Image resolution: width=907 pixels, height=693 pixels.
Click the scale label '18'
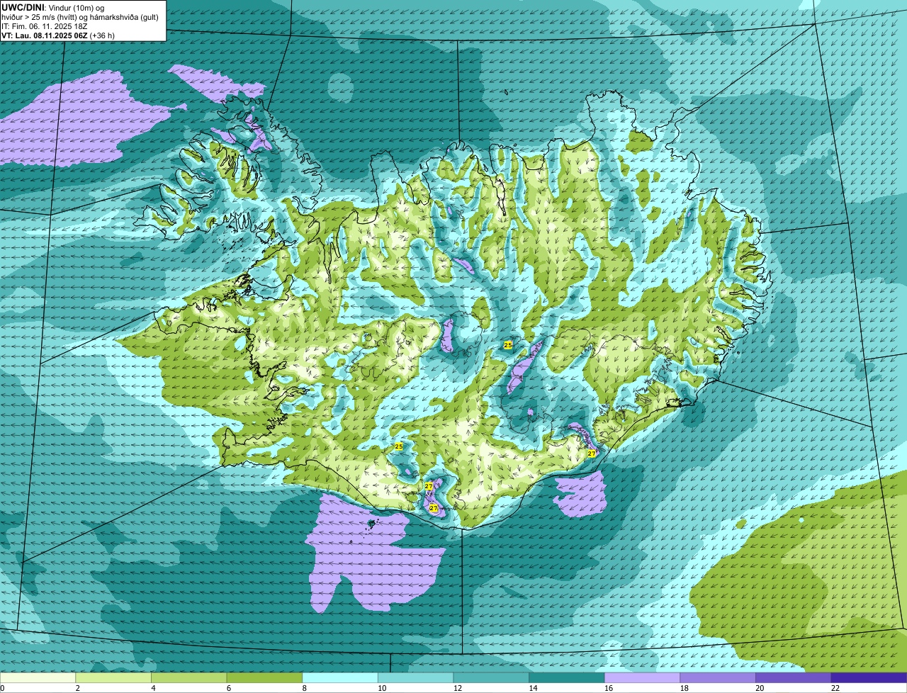(684, 688)
